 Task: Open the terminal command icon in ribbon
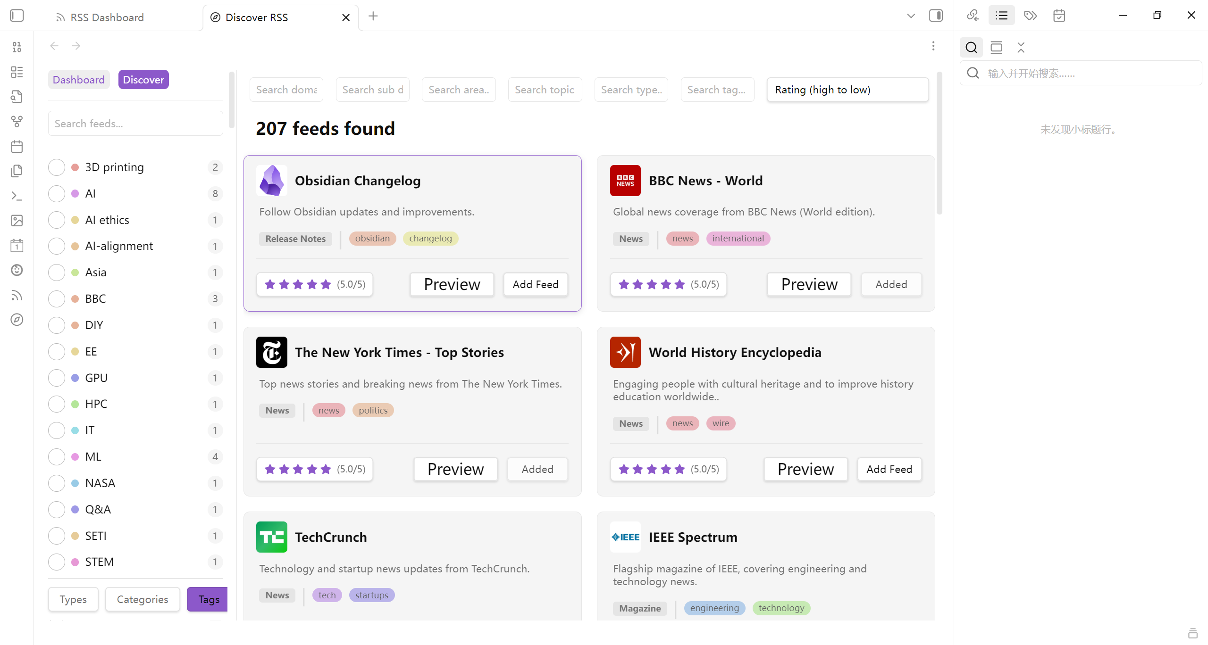tap(17, 196)
